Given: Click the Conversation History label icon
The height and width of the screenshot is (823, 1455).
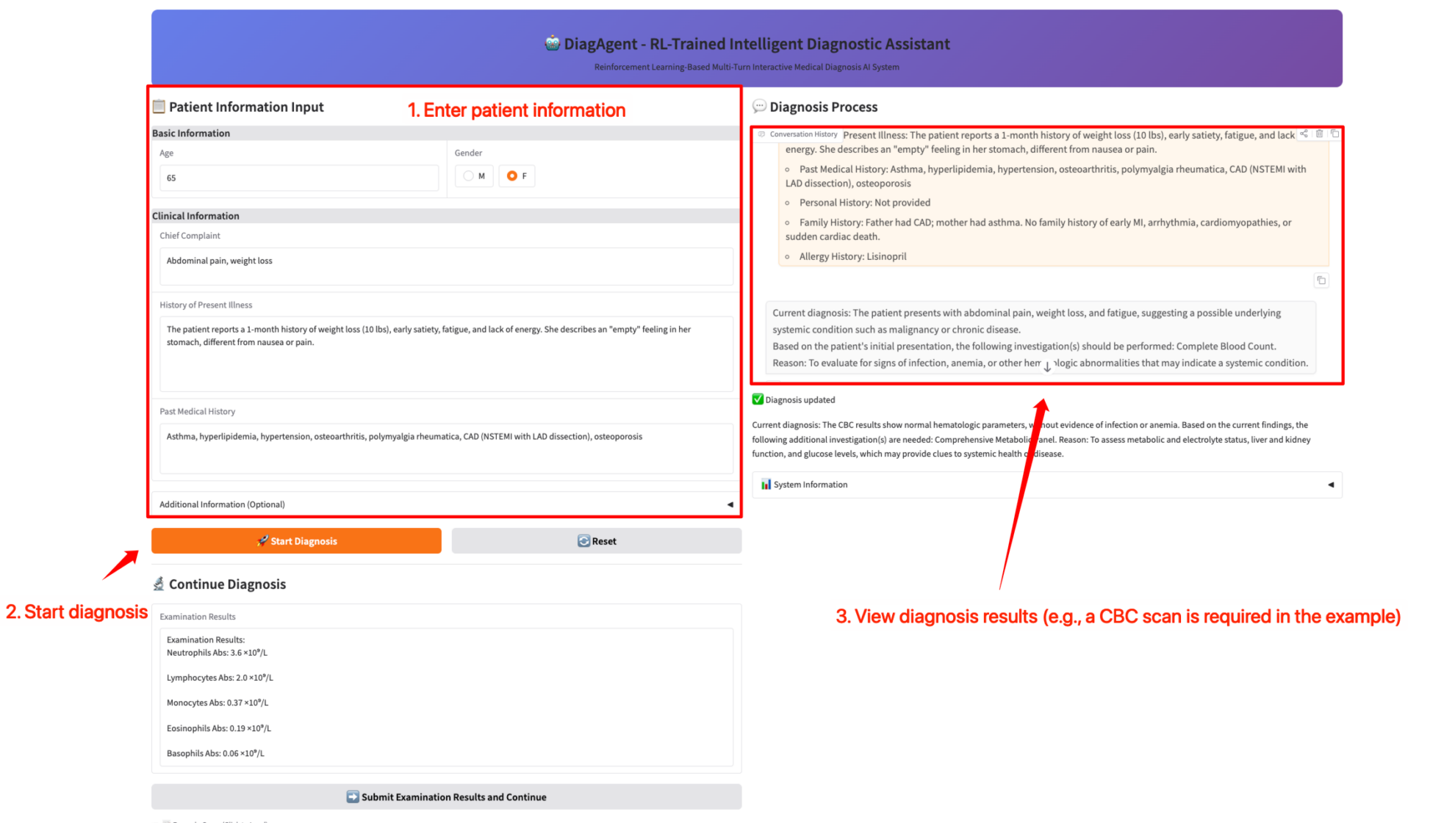Looking at the screenshot, I should [762, 134].
